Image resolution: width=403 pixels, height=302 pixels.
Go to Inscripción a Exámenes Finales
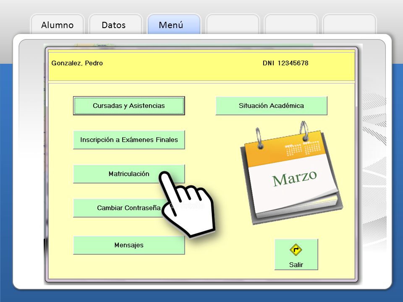coord(129,140)
